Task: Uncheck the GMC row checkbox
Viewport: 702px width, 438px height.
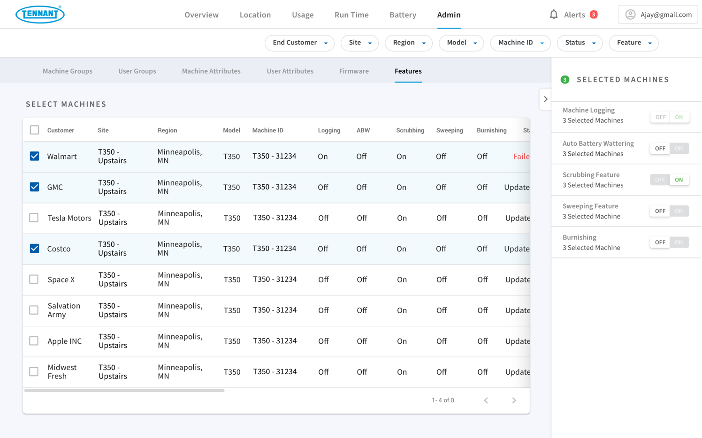Action: point(34,187)
